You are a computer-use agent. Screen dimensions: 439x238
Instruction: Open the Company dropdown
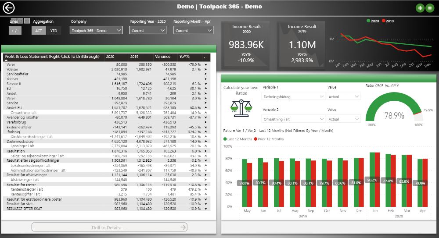(96, 31)
